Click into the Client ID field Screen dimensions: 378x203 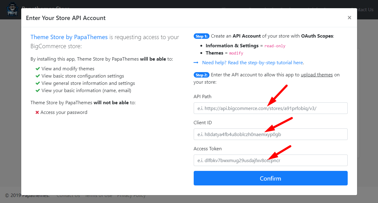click(270, 134)
